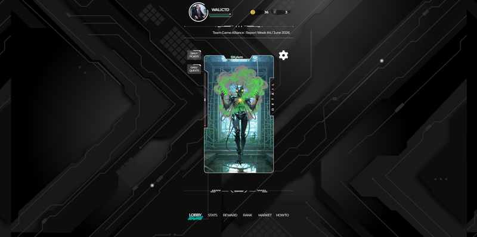Open the settings gear icon
Screen dimensions: 477x237
tap(283, 55)
